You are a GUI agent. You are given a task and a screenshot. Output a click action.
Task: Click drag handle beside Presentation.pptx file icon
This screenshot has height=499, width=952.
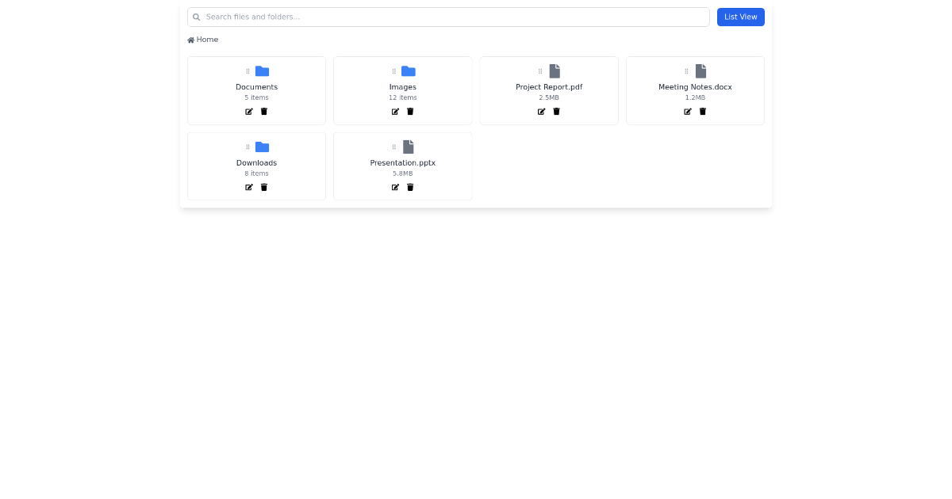click(394, 147)
